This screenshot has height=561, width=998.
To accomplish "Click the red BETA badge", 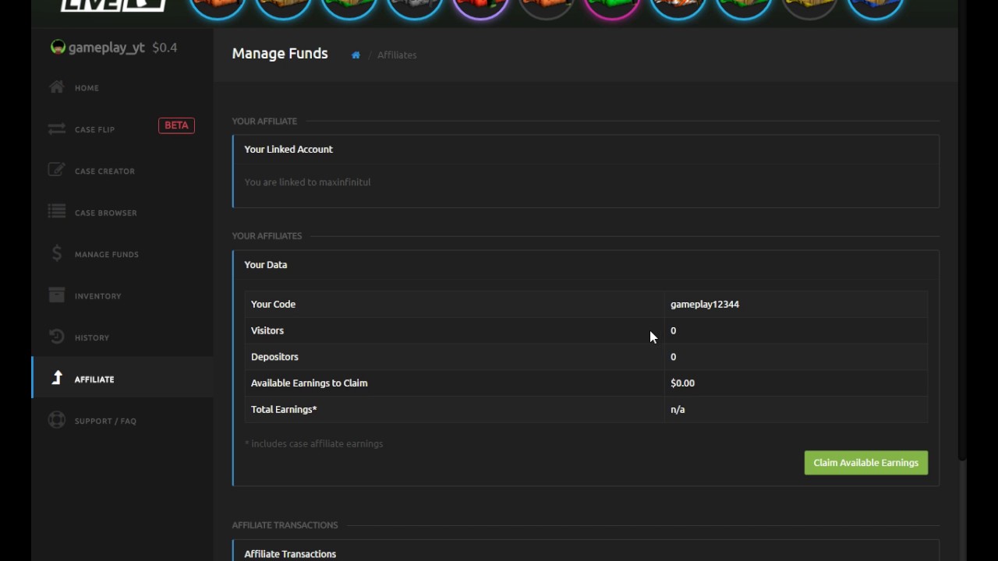I will (176, 125).
